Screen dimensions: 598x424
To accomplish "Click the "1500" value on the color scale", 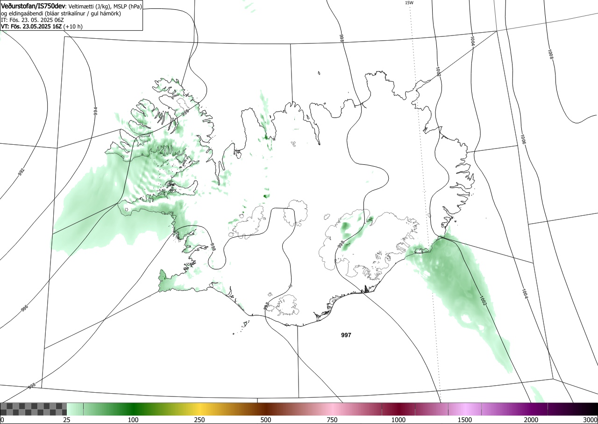I will click(x=465, y=420).
